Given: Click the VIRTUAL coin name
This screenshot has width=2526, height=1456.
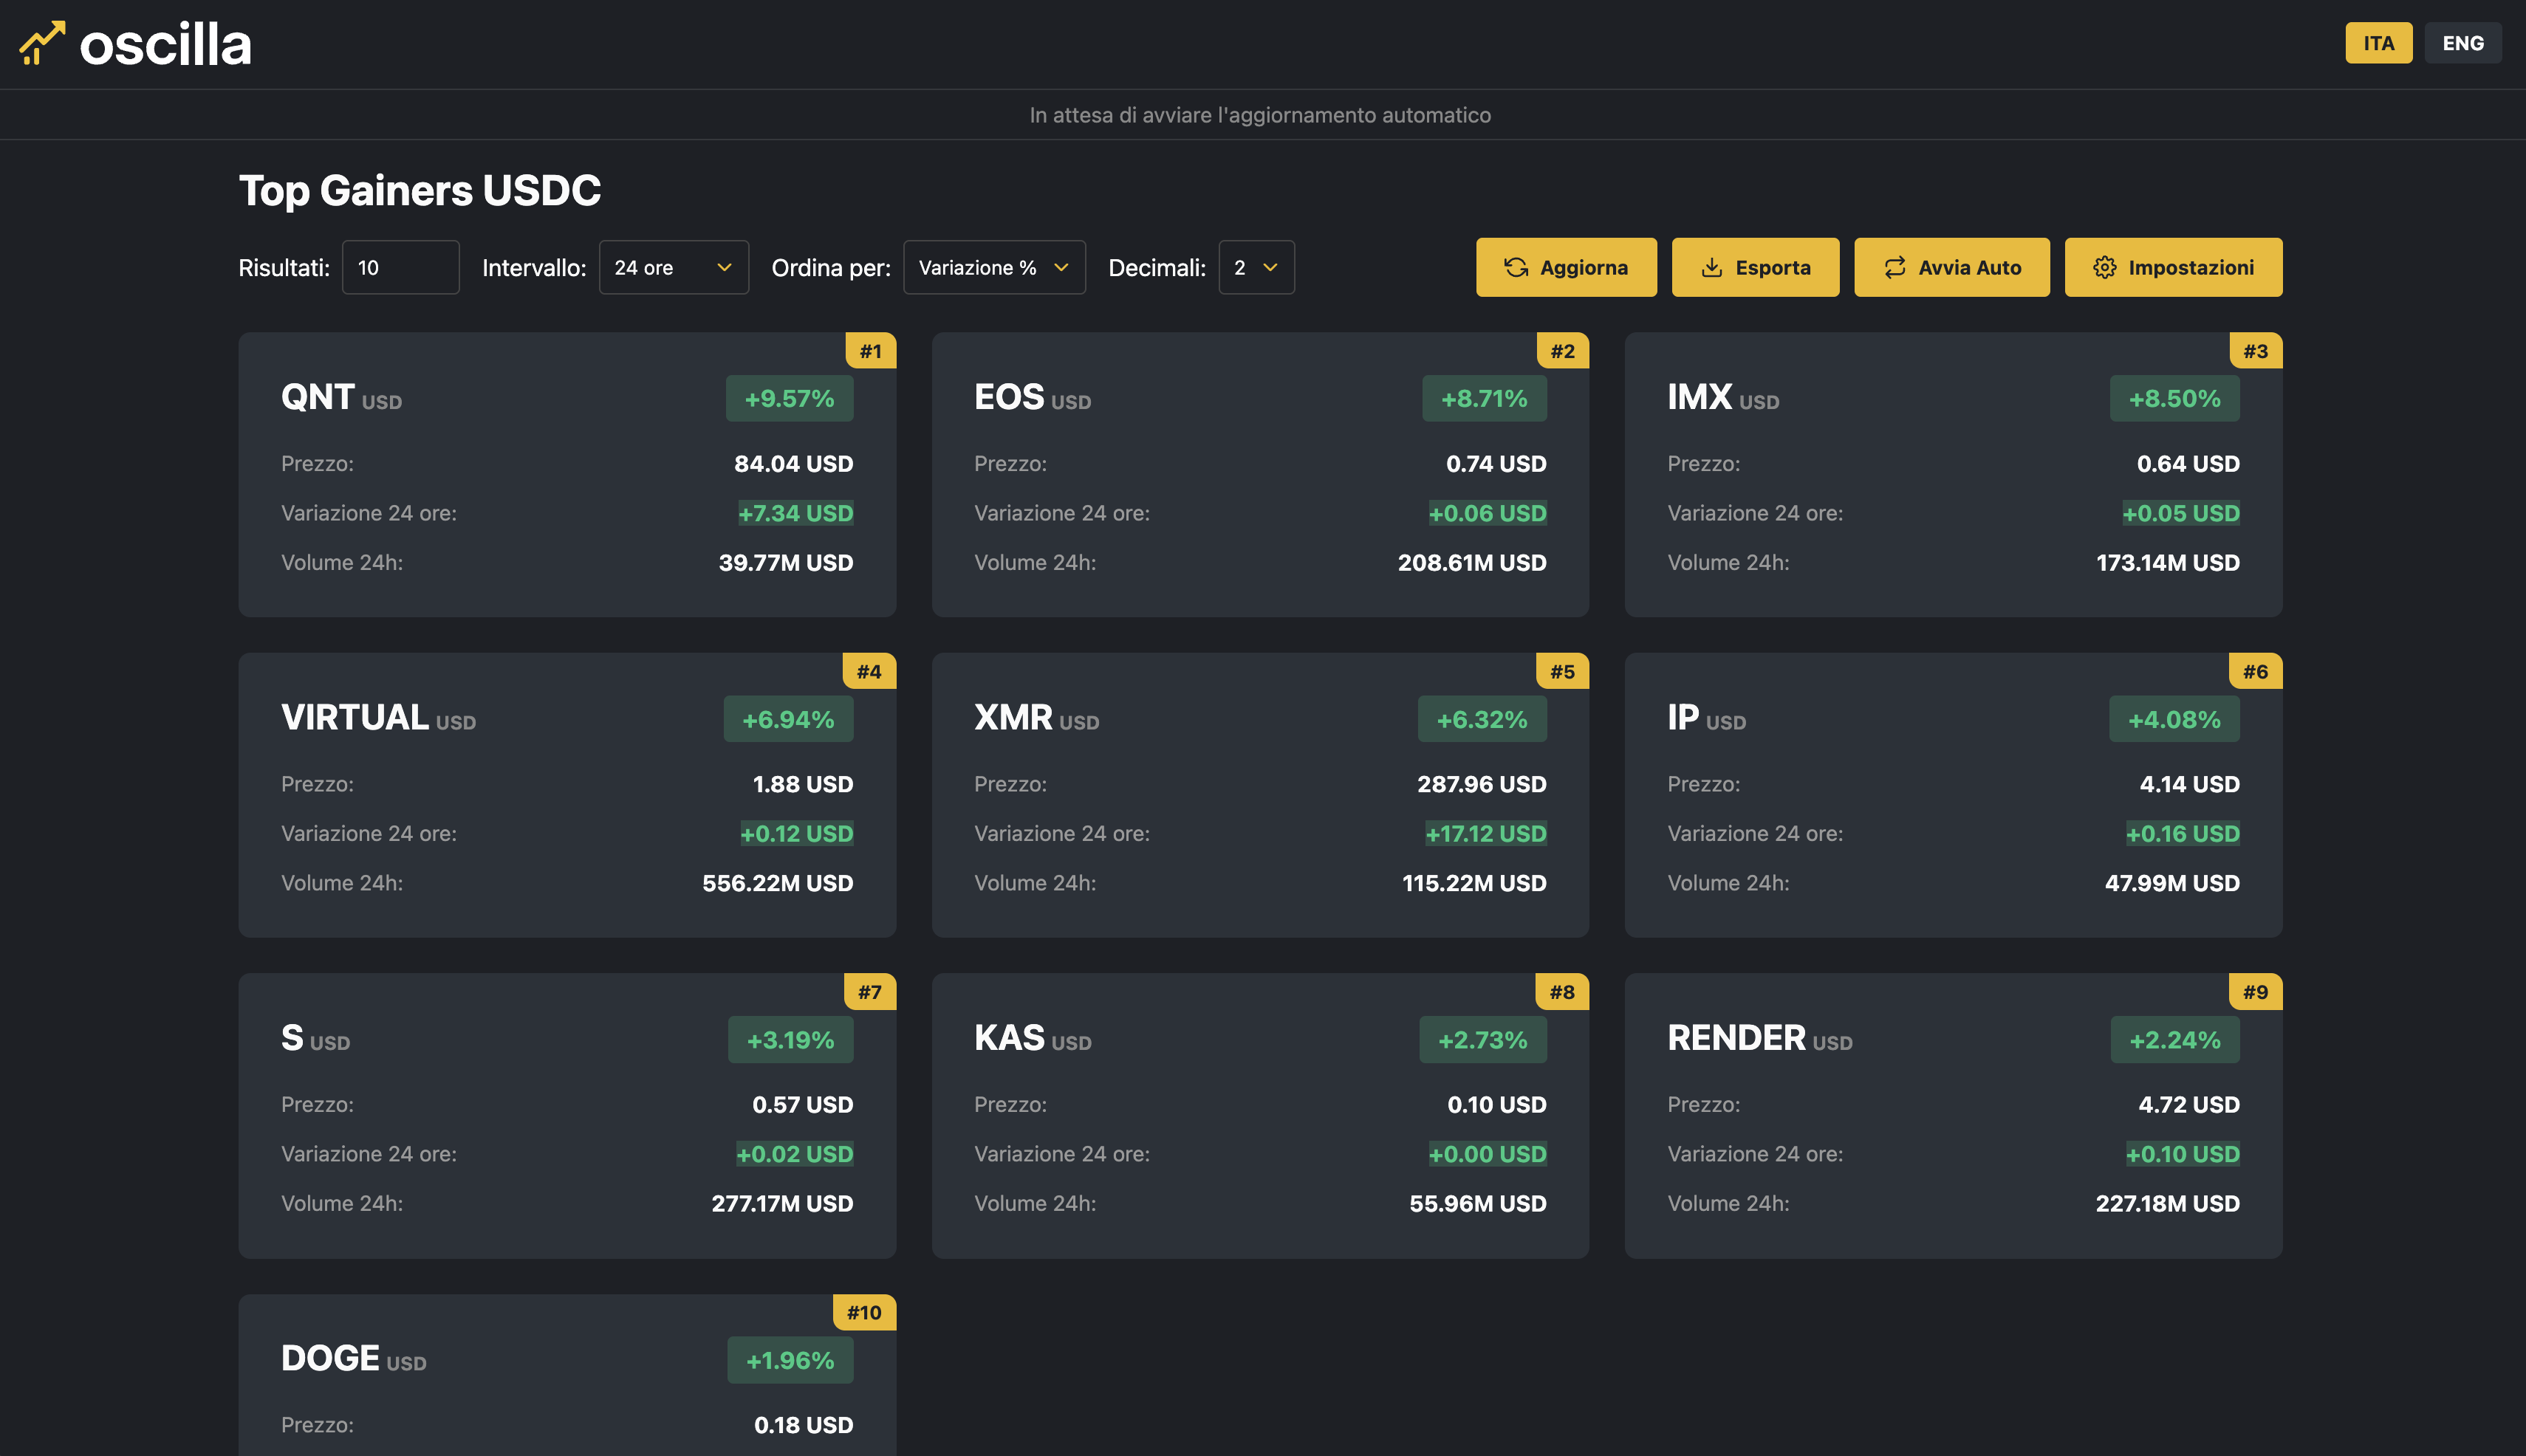Looking at the screenshot, I should coord(354,717).
